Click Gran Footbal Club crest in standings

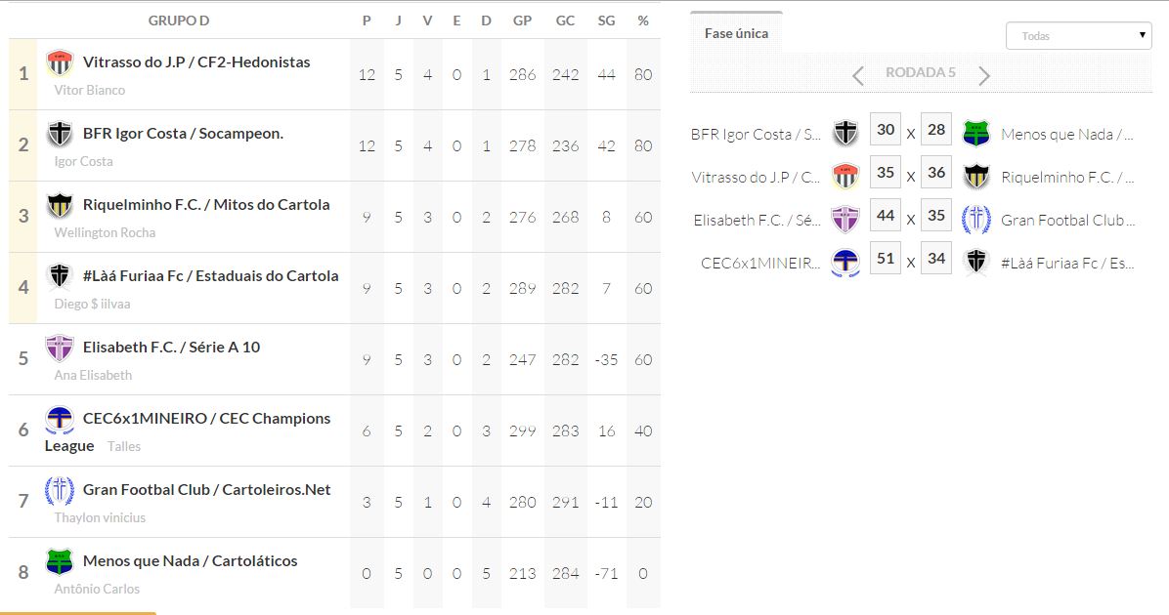(60, 491)
